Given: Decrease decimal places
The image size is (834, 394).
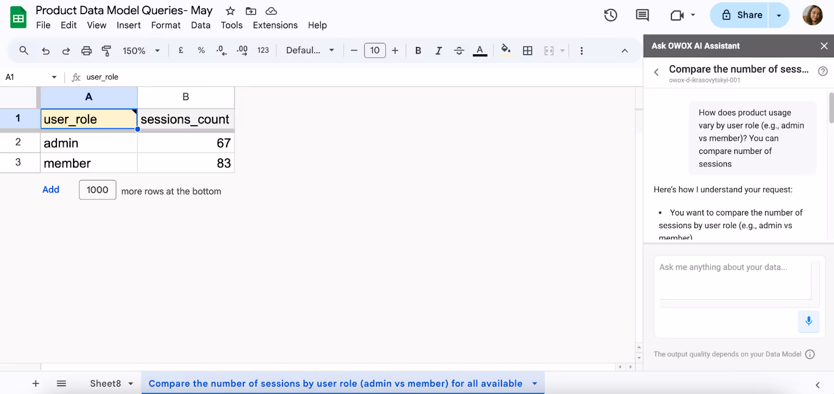Looking at the screenshot, I should pos(222,51).
